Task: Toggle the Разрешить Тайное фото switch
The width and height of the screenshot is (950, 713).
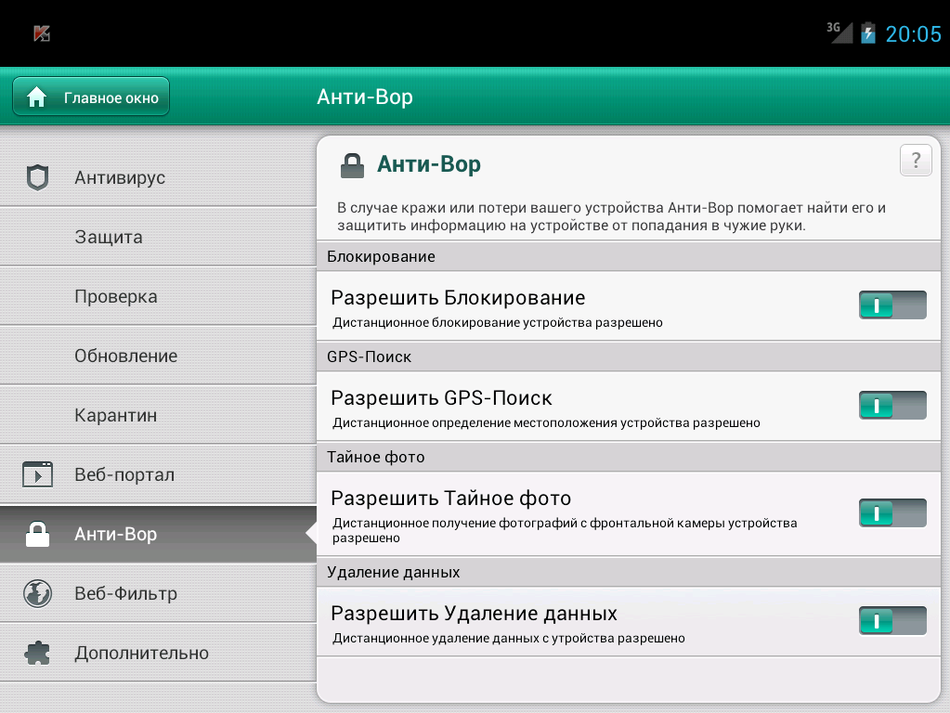Action: click(x=892, y=513)
